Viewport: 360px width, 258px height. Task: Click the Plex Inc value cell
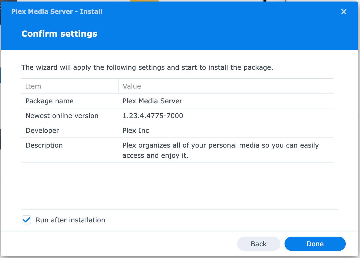[136, 131]
